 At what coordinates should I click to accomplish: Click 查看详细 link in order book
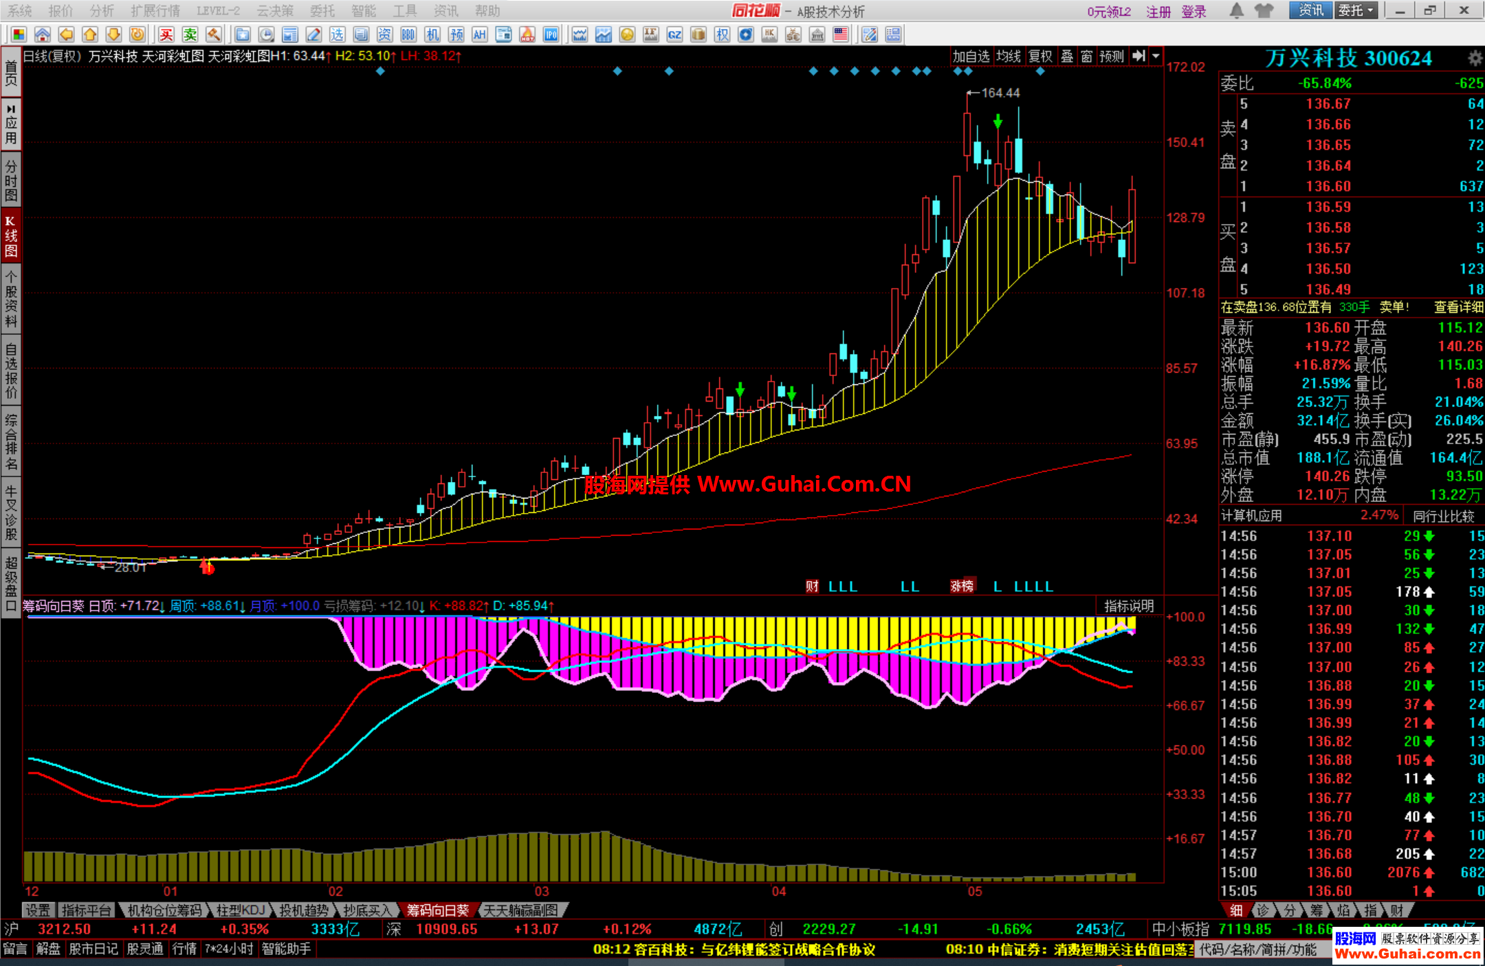pyautogui.click(x=1458, y=307)
